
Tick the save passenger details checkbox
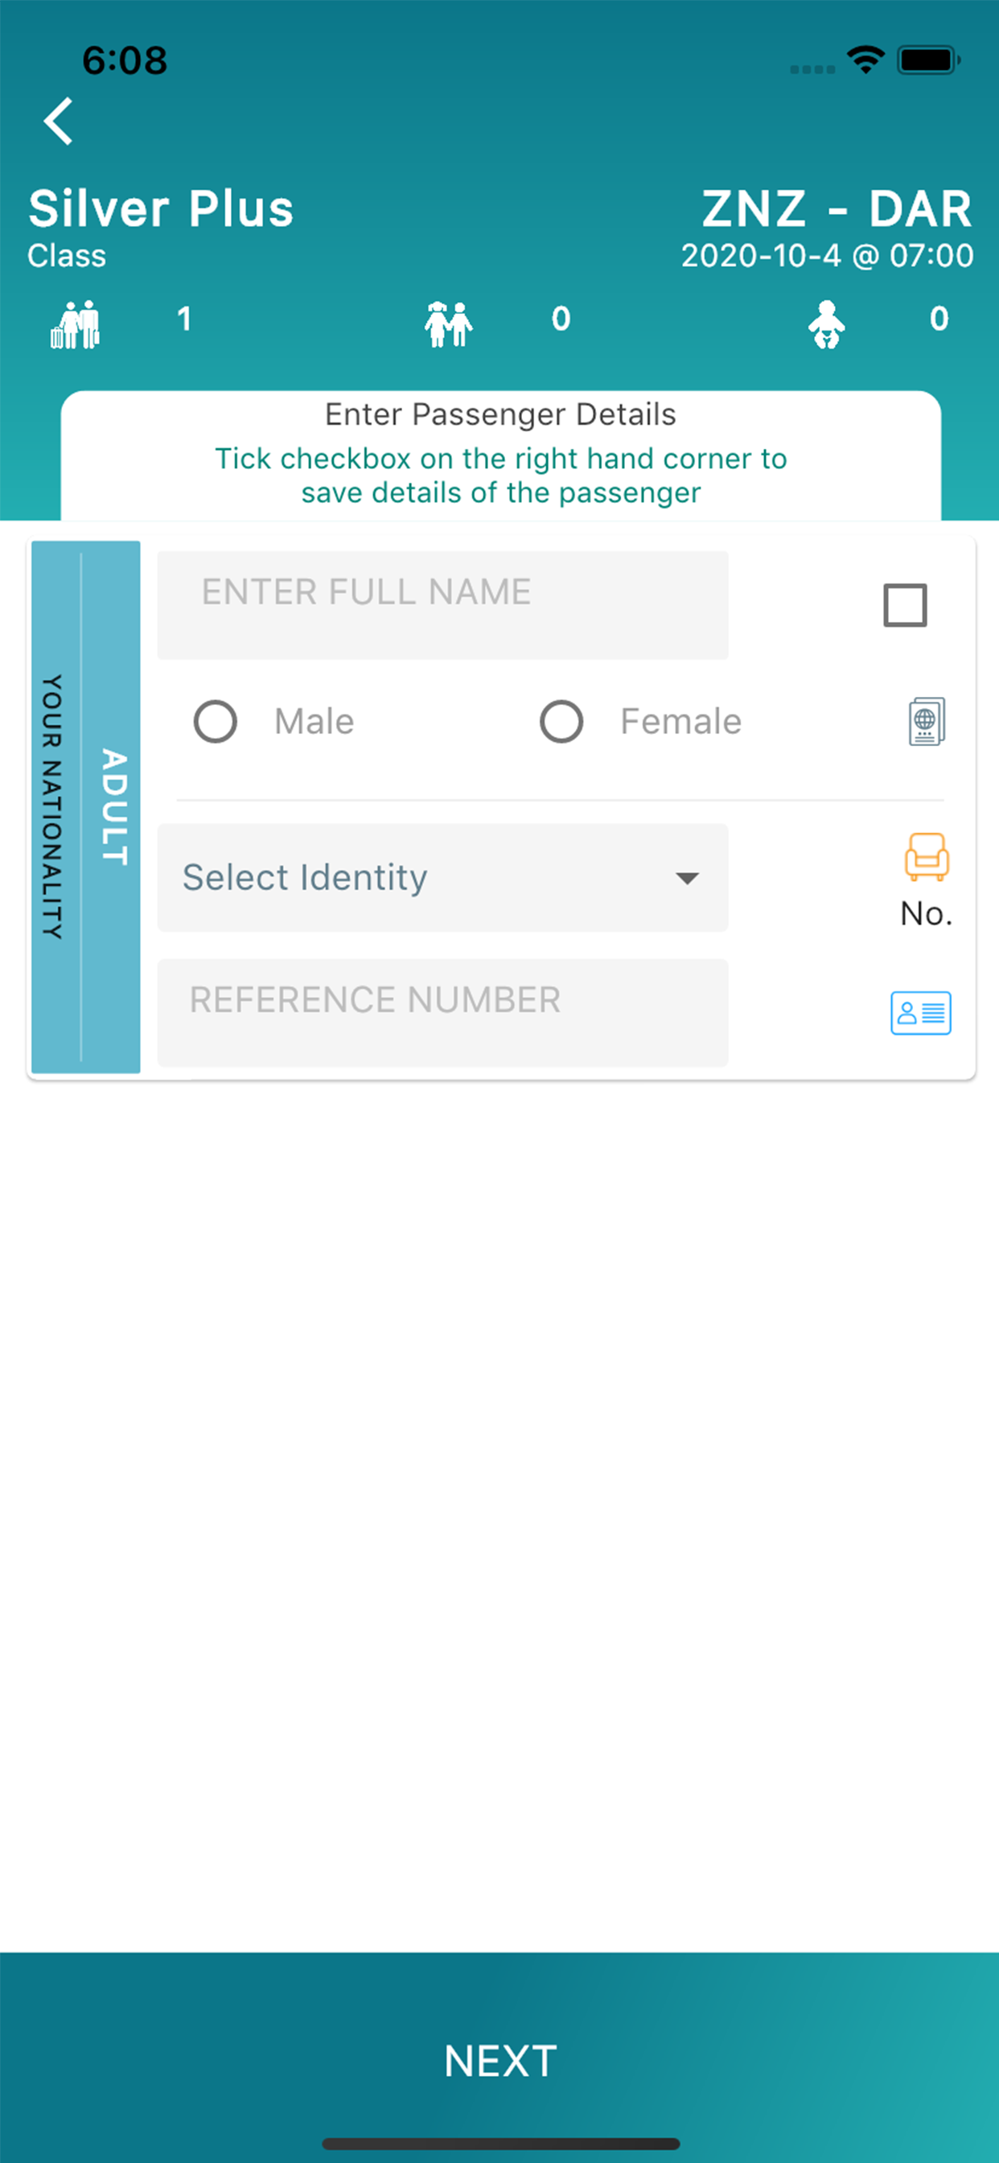905,605
